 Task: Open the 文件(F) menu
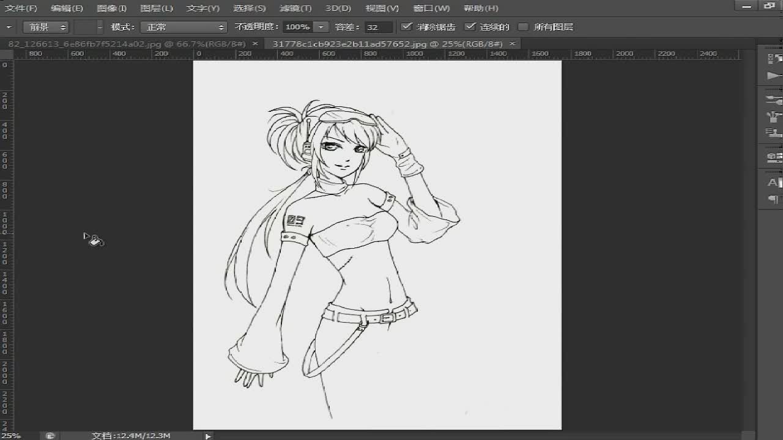pyautogui.click(x=21, y=8)
